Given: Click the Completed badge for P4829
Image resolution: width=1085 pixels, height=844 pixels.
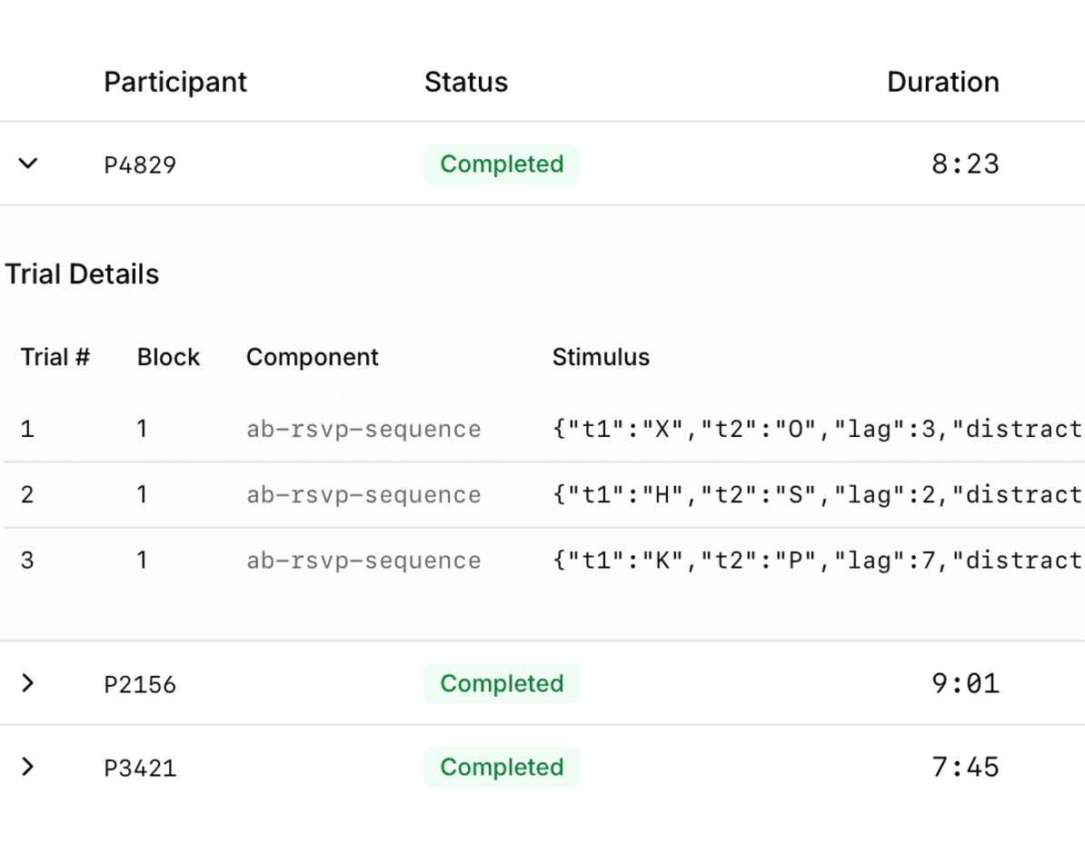Looking at the screenshot, I should click(502, 164).
